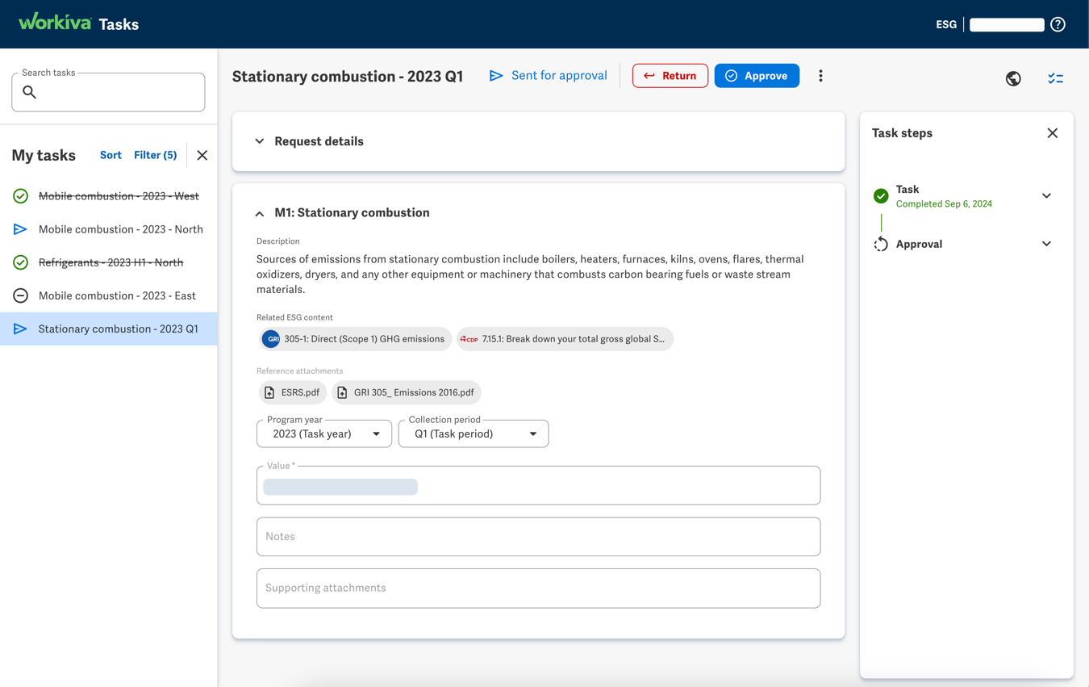Click the Sent for approval arrow icon
The image size is (1089, 687).
point(496,75)
